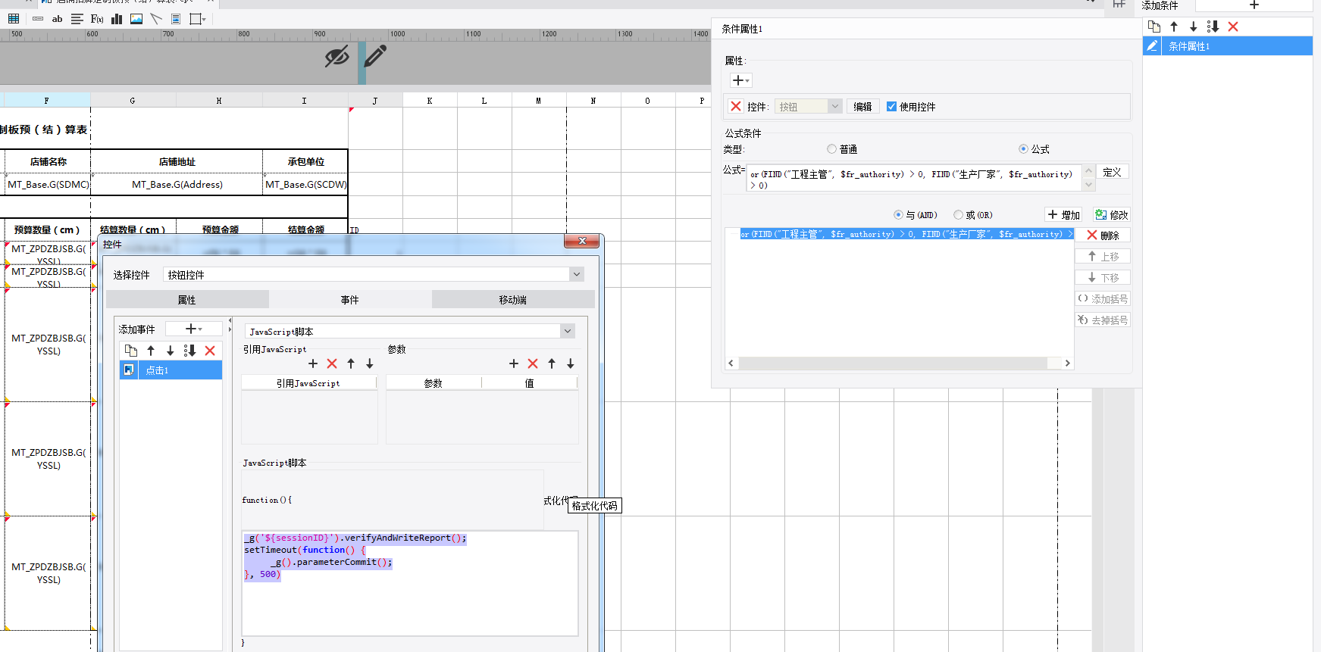The width and height of the screenshot is (1321, 652).
Task: Open the JavaScript脚本 type dropdown
Action: click(x=410, y=331)
